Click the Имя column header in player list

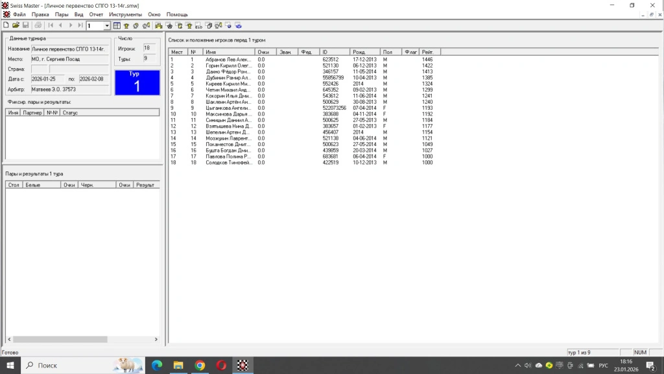click(227, 52)
